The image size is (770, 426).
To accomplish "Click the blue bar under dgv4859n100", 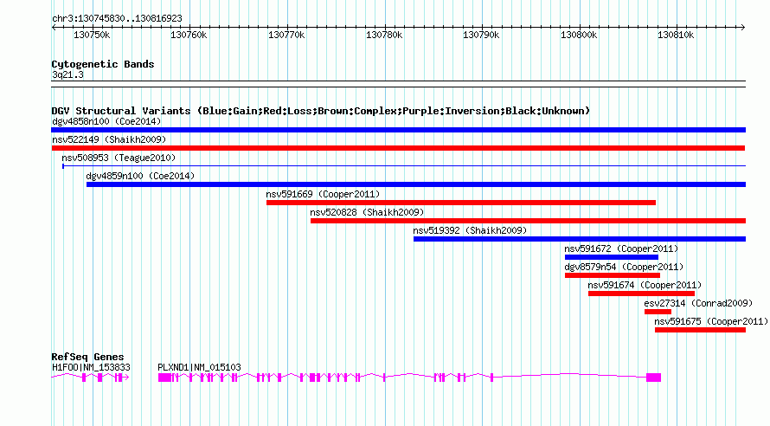I will click(x=416, y=184).
